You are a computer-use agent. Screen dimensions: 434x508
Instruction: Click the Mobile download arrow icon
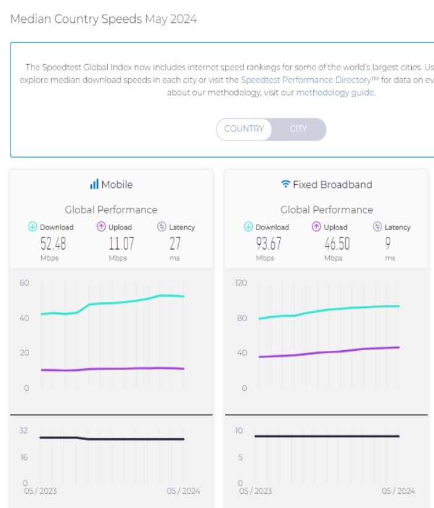[x=33, y=227]
